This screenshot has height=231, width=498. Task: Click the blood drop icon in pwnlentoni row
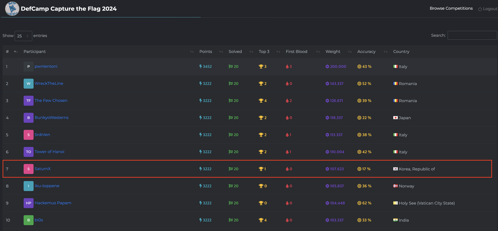(x=287, y=66)
